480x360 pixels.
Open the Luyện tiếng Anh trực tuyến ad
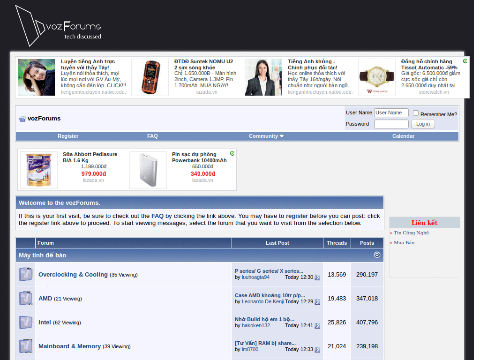[x=88, y=64]
